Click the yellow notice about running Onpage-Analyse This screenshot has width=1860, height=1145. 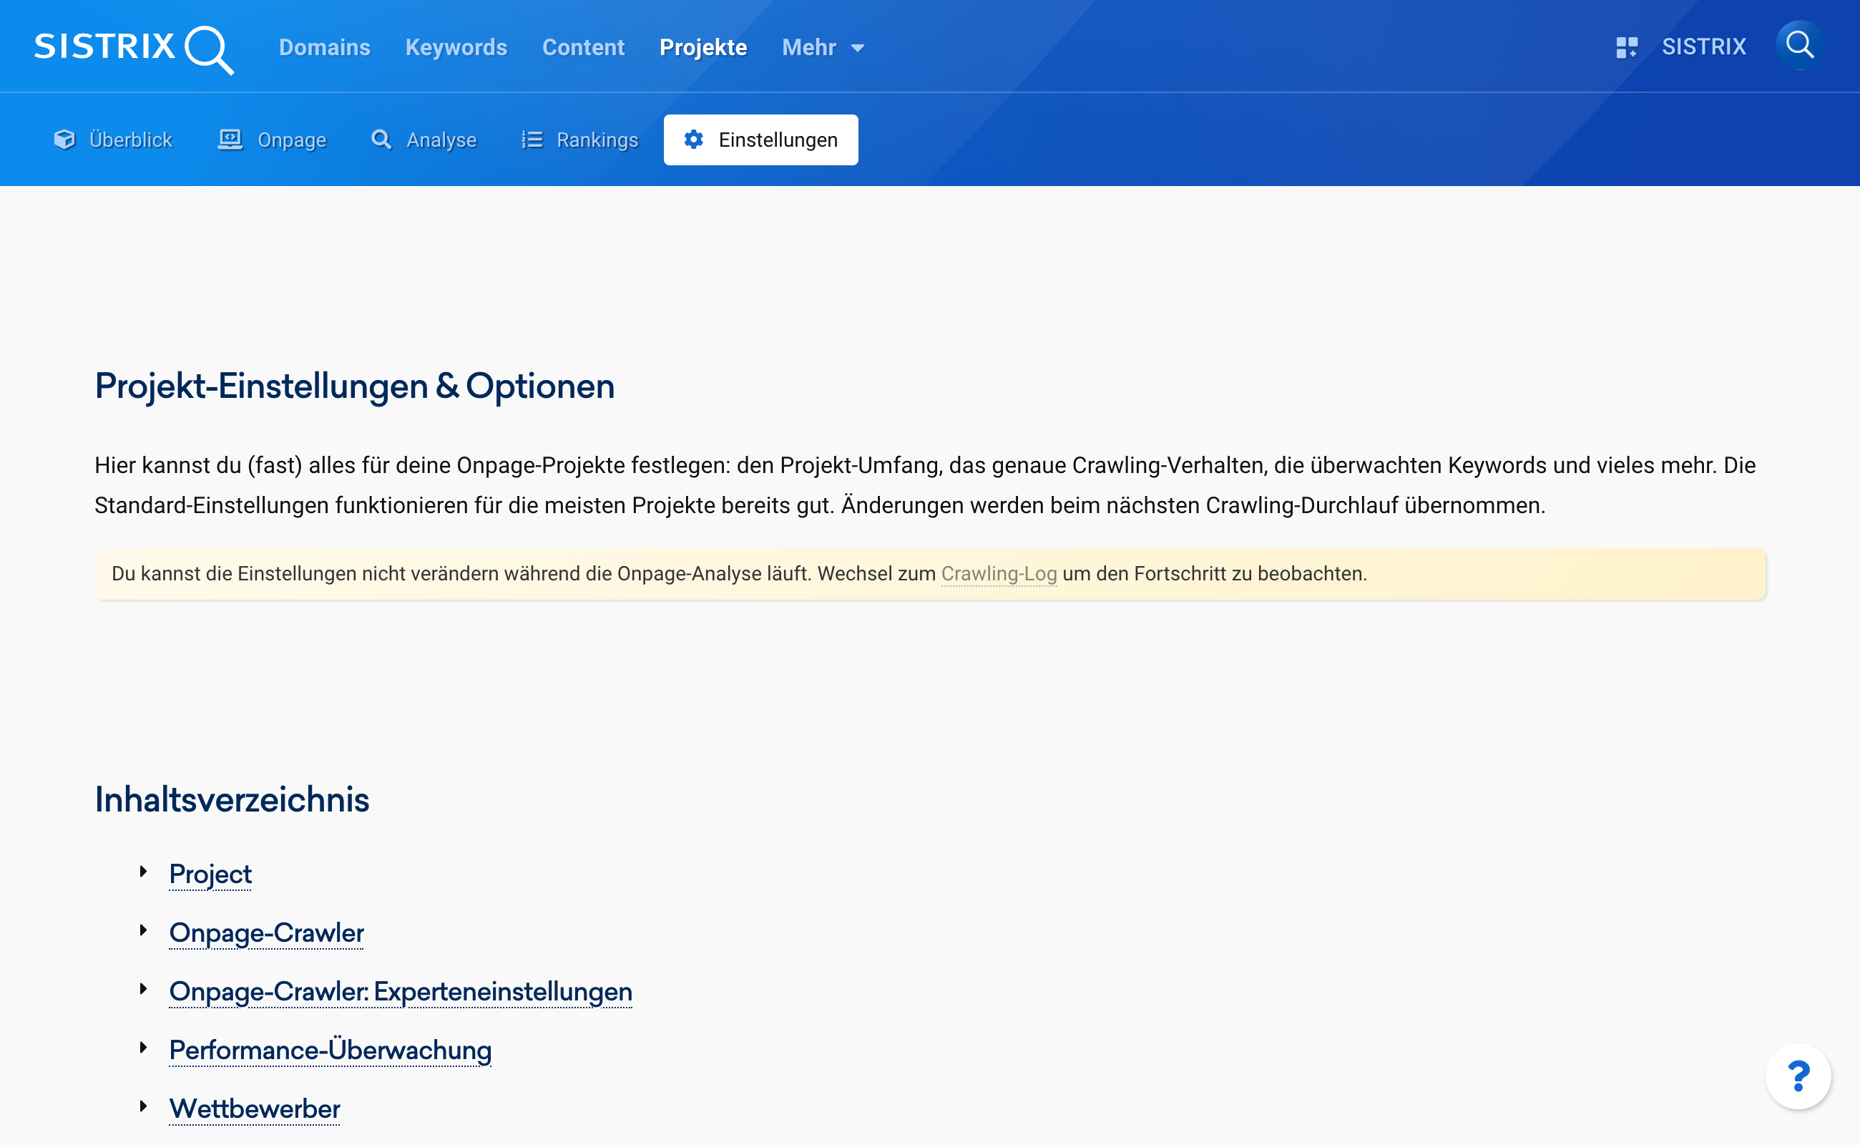[x=929, y=574]
